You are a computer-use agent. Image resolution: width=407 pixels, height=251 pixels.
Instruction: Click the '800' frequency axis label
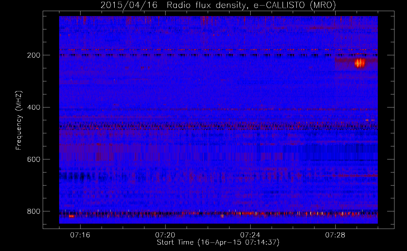(x=34, y=211)
